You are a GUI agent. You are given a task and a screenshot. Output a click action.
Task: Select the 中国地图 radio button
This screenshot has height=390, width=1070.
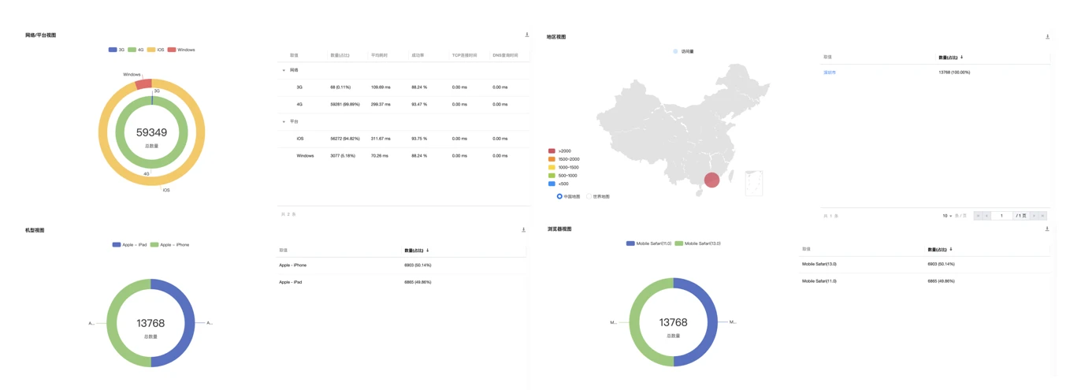click(559, 197)
